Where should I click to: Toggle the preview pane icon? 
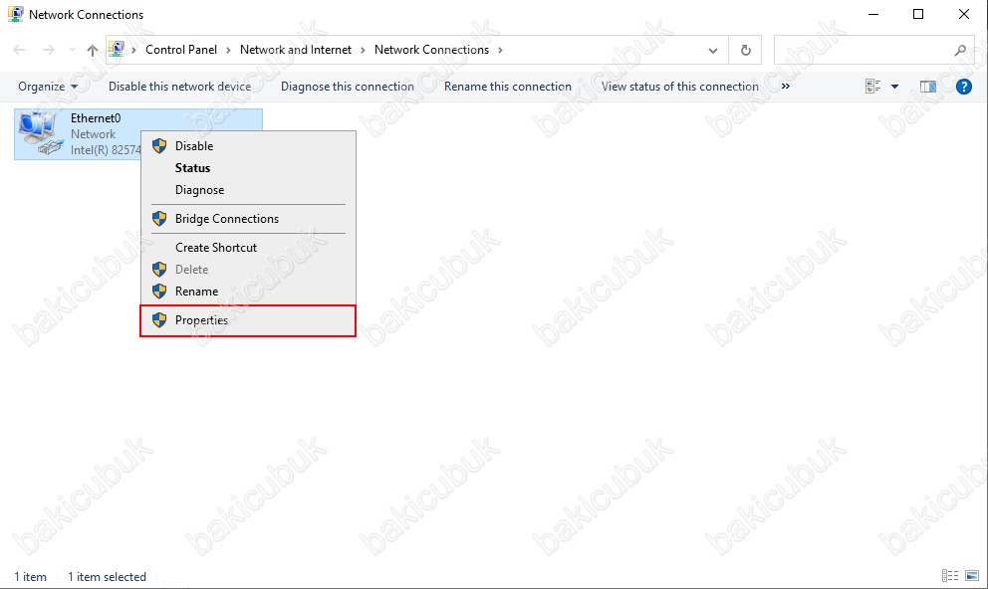928,87
